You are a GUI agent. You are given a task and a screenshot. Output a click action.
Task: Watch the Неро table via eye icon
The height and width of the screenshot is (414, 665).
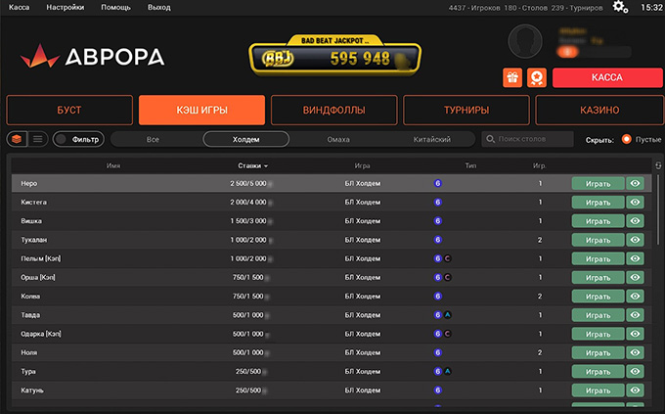click(x=636, y=183)
